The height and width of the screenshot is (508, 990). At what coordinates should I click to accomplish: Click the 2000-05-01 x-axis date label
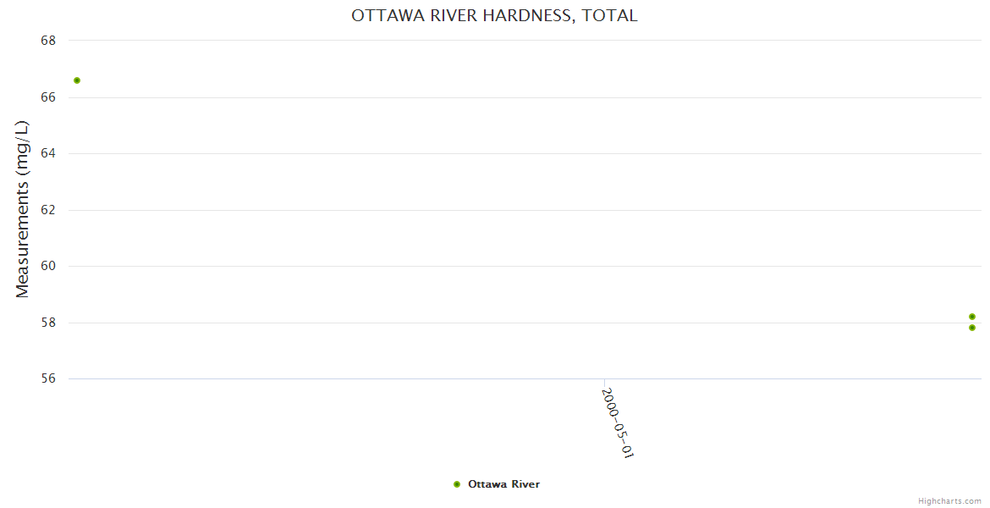coord(617,422)
